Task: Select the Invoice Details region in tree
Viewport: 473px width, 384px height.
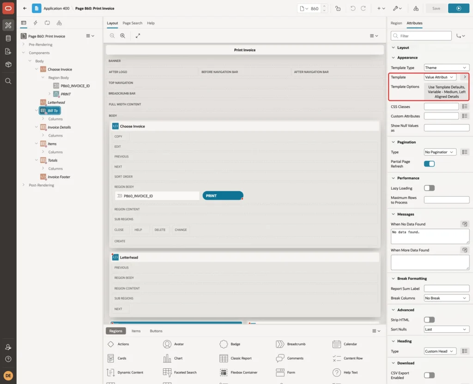Action: click(59, 127)
